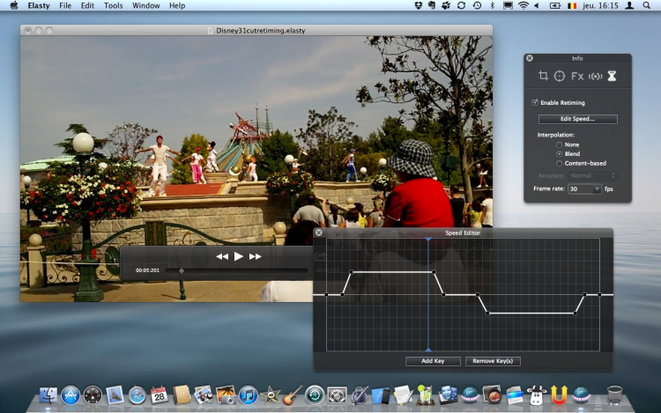Open the stabilization target icon tab
The image size is (661, 413).
coord(560,76)
